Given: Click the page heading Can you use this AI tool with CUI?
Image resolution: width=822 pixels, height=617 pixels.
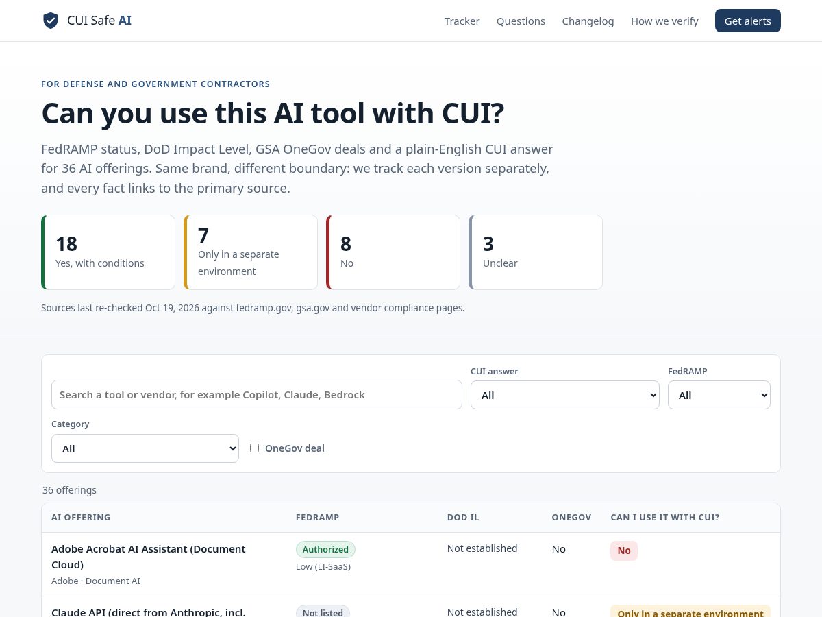Looking at the screenshot, I should tap(273, 113).
